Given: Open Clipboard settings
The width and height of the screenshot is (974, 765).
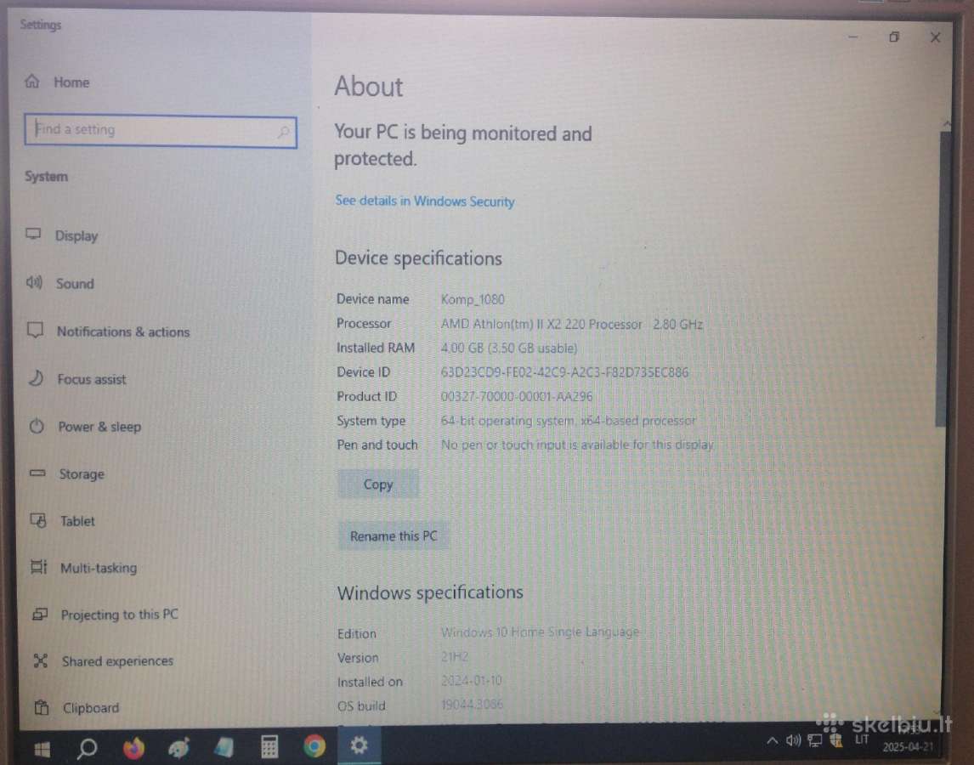Looking at the screenshot, I should click(76, 708).
